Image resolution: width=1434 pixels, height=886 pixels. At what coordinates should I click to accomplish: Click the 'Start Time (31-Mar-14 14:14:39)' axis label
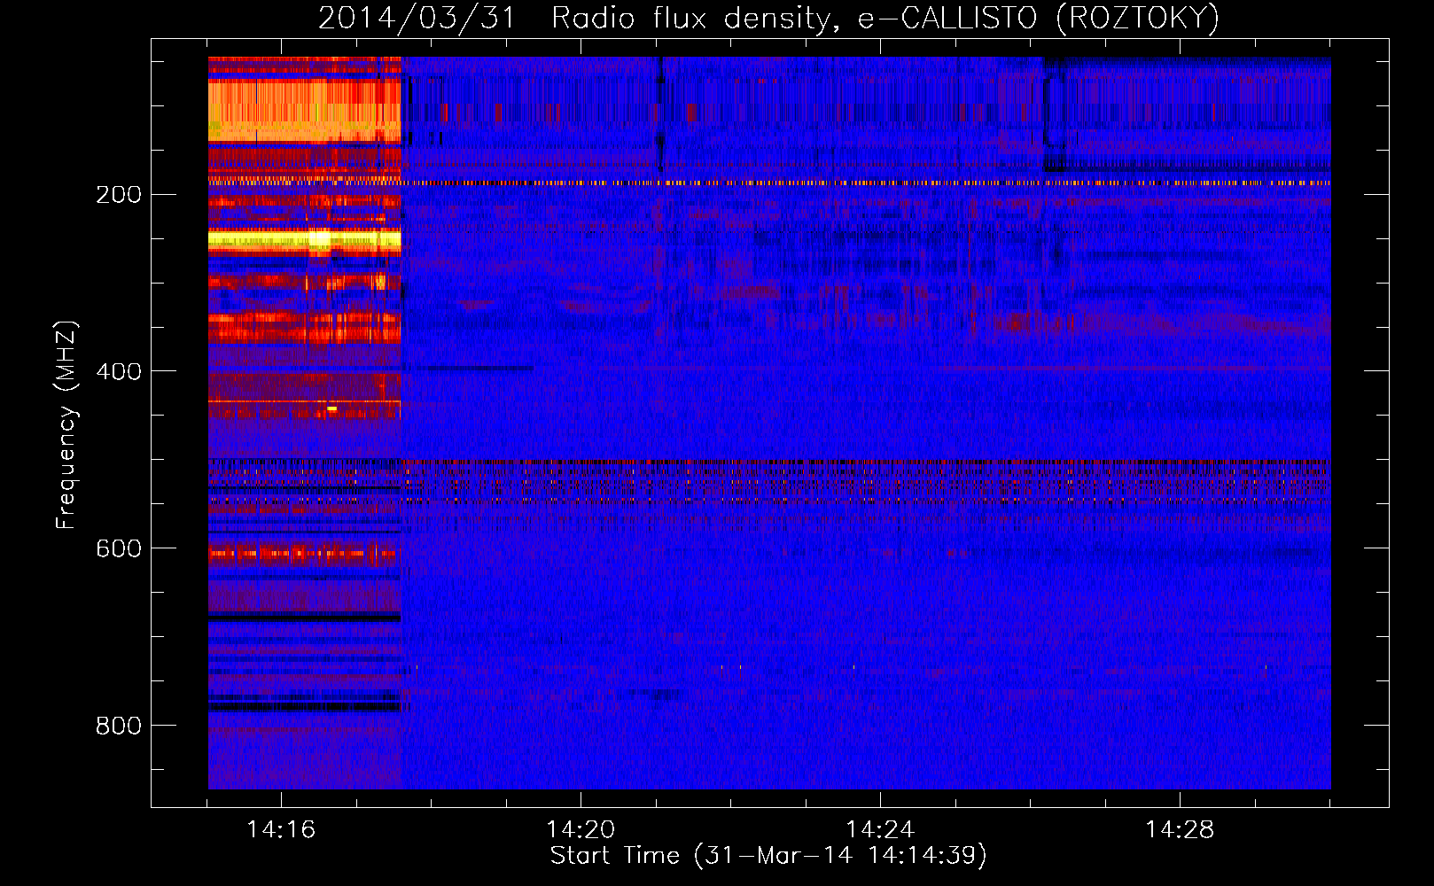(x=768, y=856)
